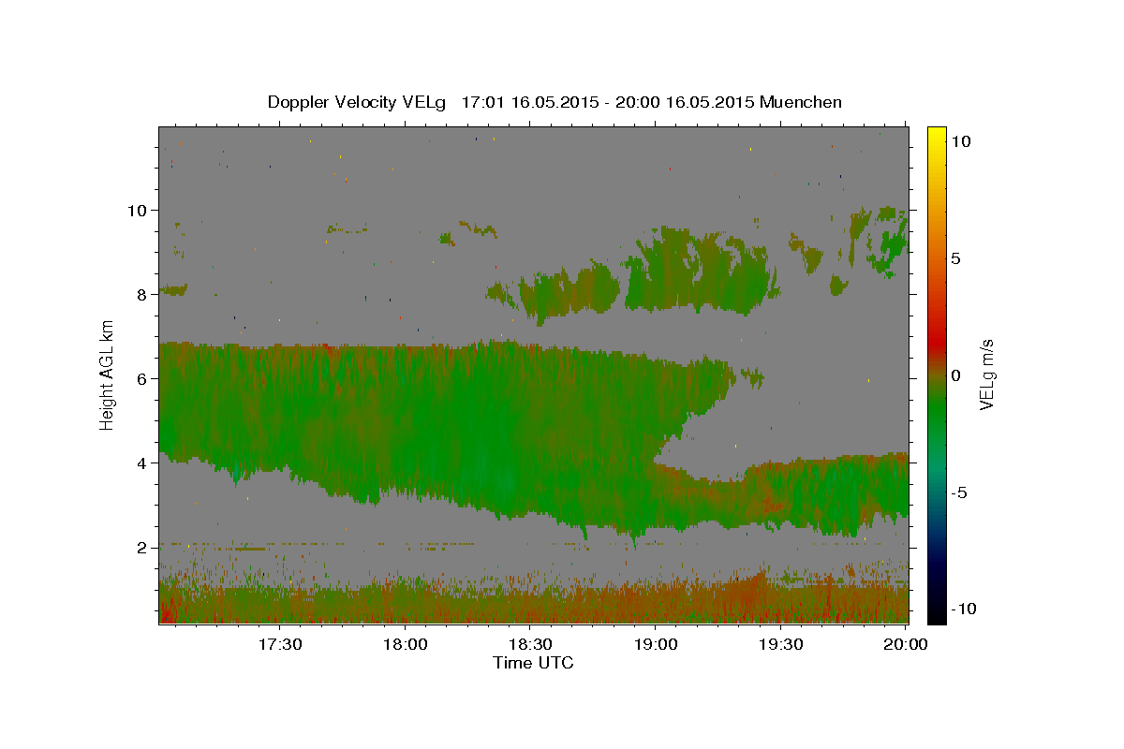Viewport: 1124px width, 749px height.
Task: Click the 'Time UTC' axis label
Action: click(x=533, y=663)
